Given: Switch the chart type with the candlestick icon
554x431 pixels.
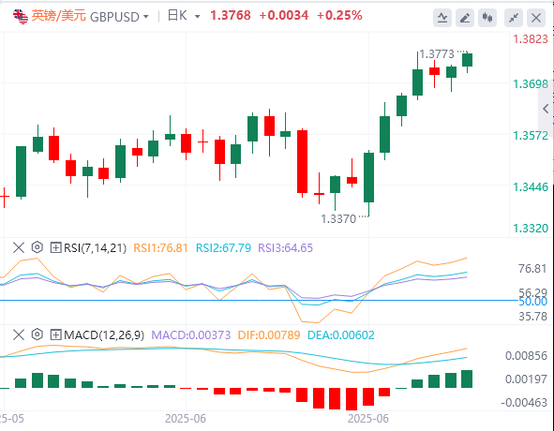Looking at the screenshot, I should [x=487, y=17].
